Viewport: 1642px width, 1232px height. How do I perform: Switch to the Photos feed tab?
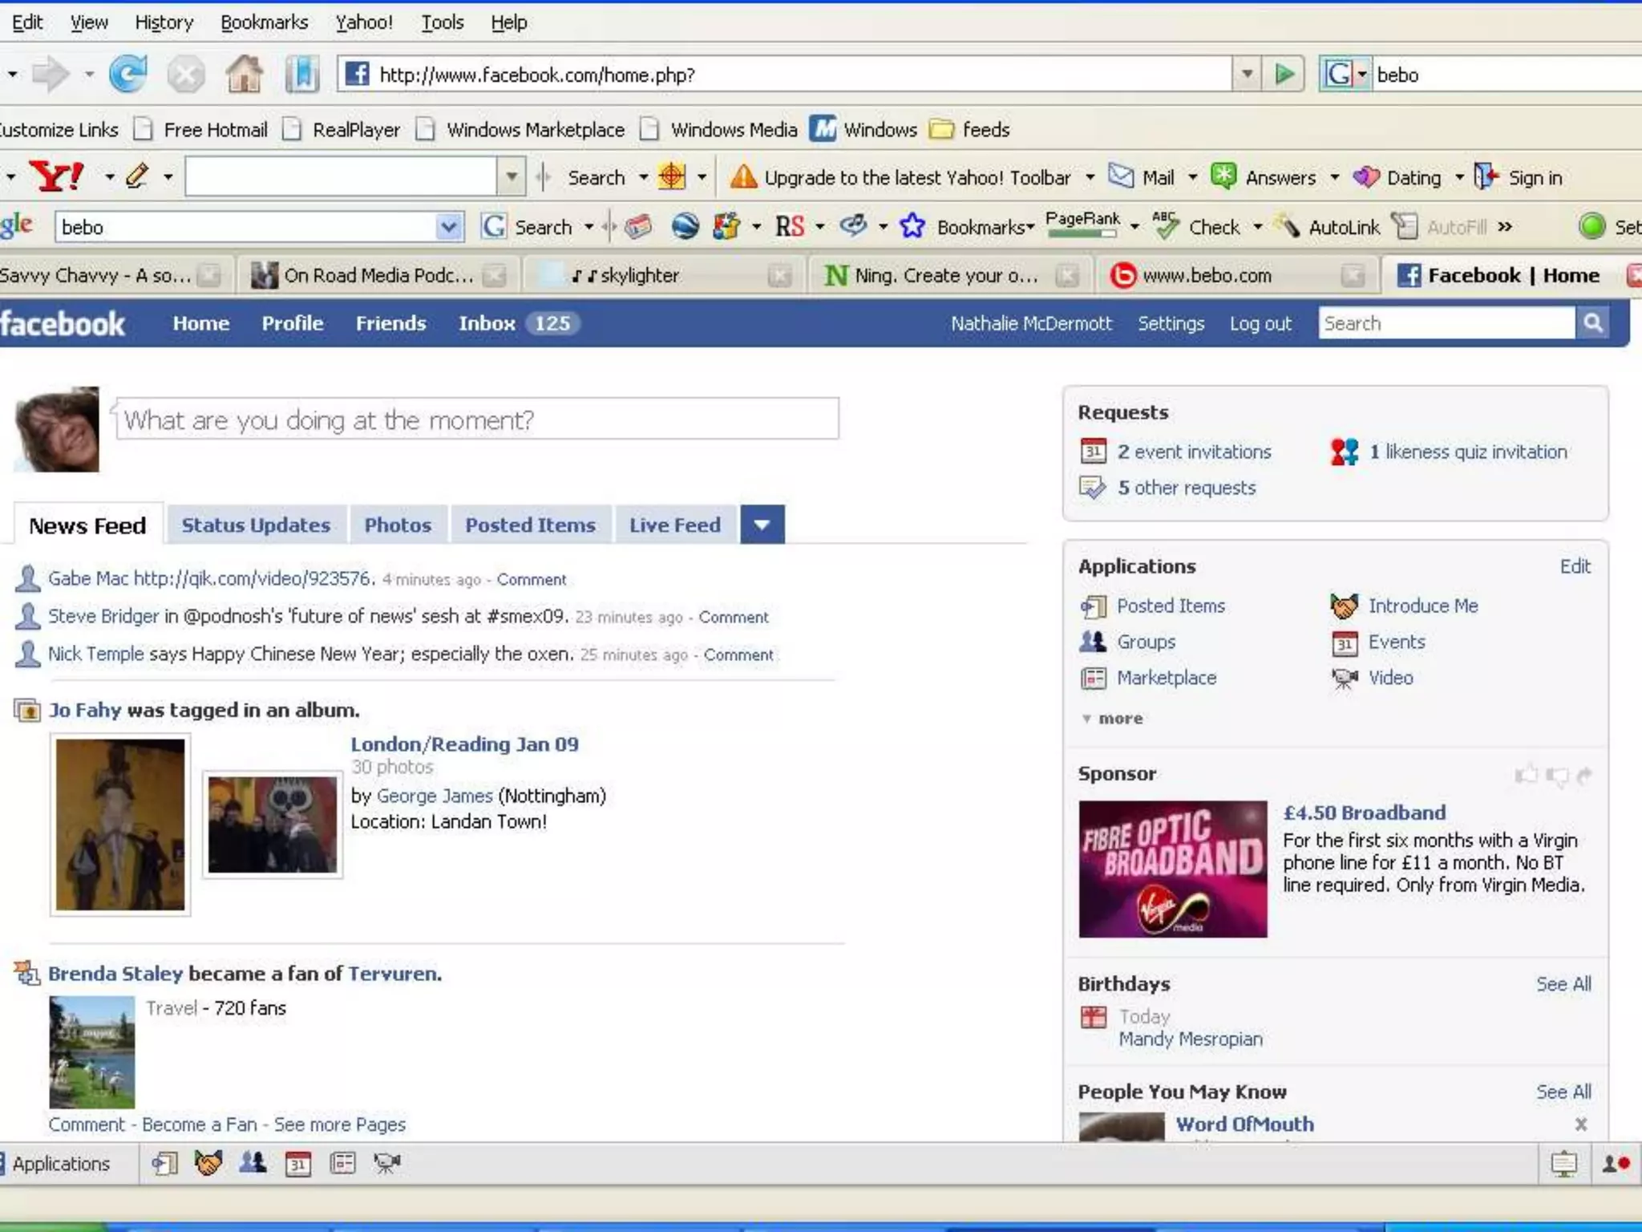(398, 525)
